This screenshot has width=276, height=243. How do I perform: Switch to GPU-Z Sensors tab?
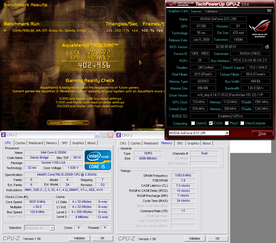tap(196, 11)
